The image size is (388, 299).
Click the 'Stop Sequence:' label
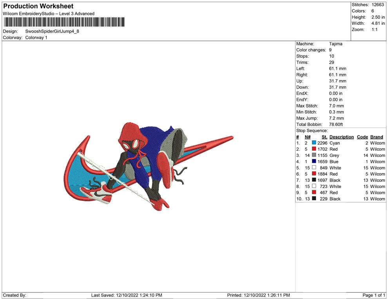point(312,131)
